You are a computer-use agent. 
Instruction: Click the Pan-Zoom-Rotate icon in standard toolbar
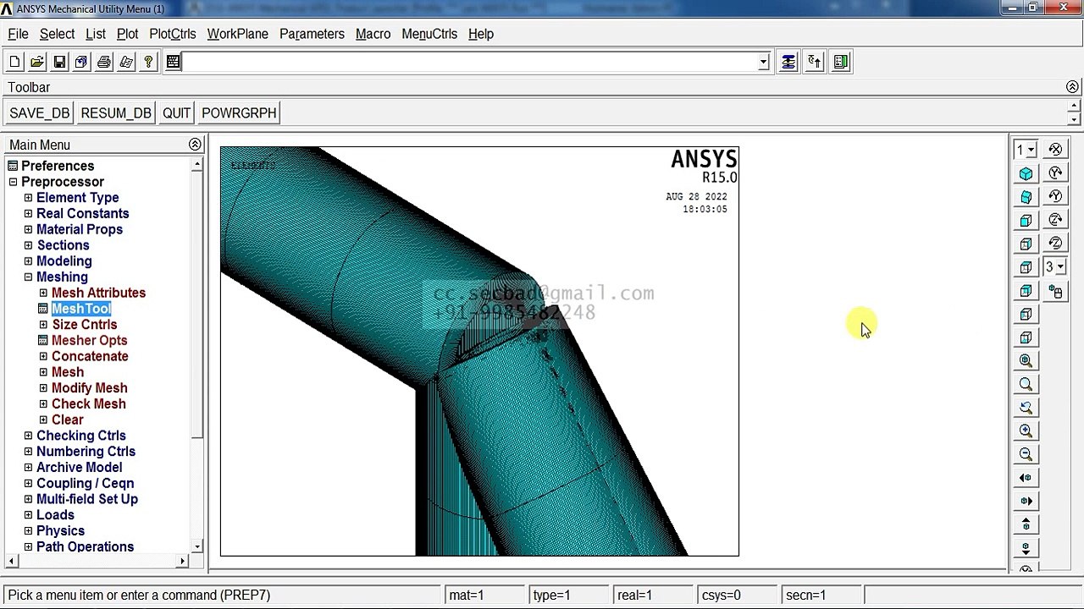click(81, 62)
